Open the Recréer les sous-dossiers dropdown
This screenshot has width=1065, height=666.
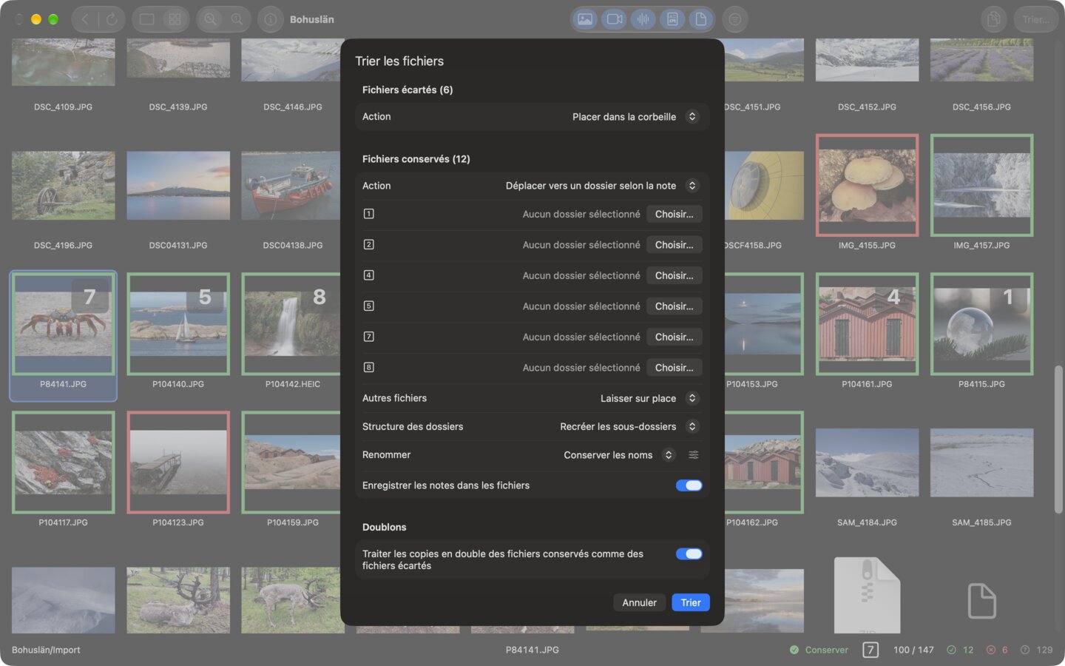pyautogui.click(x=629, y=426)
